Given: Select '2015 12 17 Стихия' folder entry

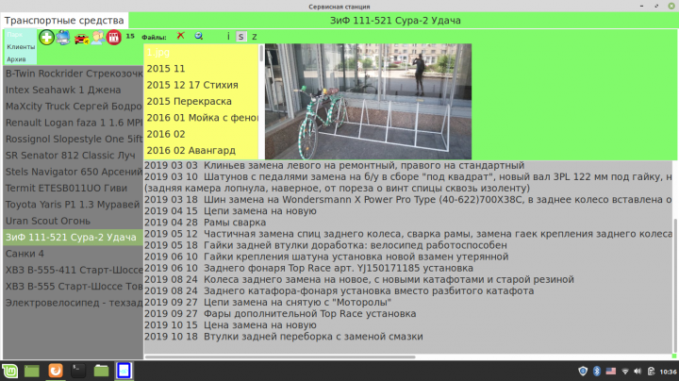Looking at the screenshot, I should [201, 85].
